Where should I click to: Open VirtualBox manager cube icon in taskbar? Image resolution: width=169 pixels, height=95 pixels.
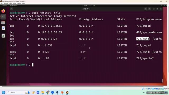click(x=57, y=92)
